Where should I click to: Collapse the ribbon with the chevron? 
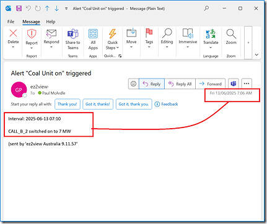coord(256,54)
